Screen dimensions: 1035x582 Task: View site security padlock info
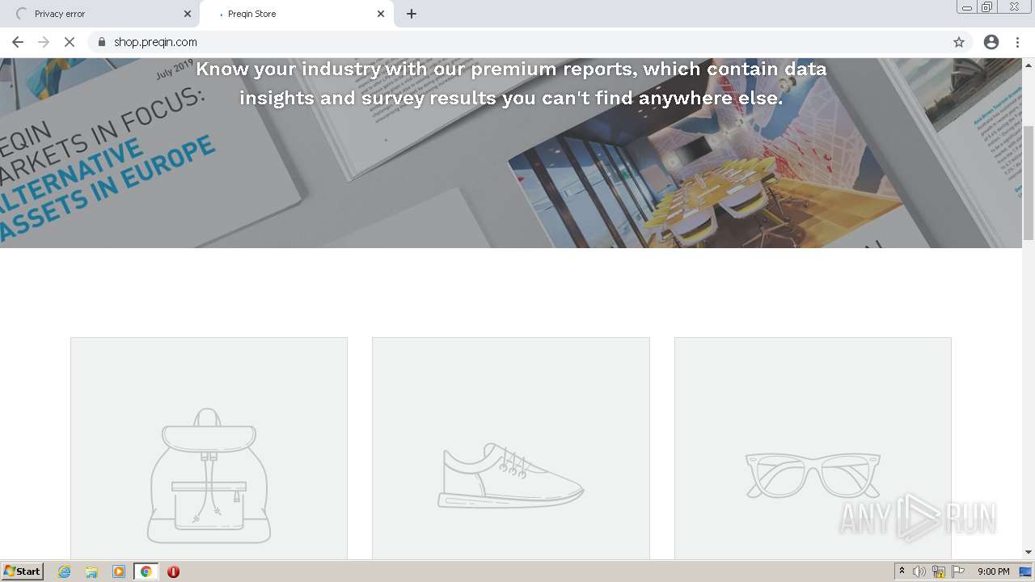tap(101, 42)
